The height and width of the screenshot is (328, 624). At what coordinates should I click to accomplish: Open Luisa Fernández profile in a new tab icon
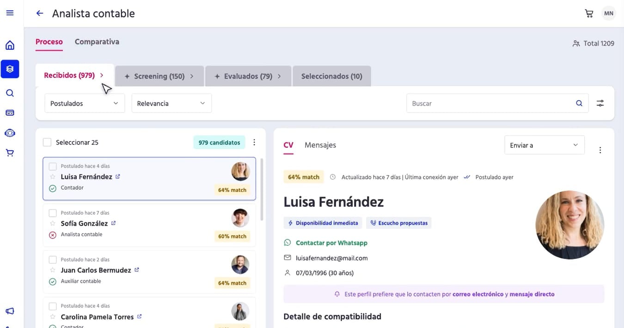tap(117, 176)
